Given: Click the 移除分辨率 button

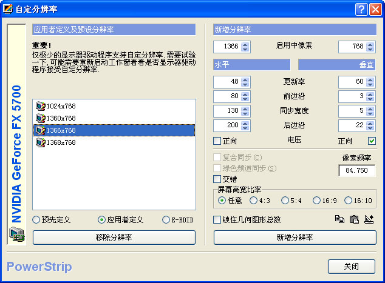Looking at the screenshot, I should [114, 238].
